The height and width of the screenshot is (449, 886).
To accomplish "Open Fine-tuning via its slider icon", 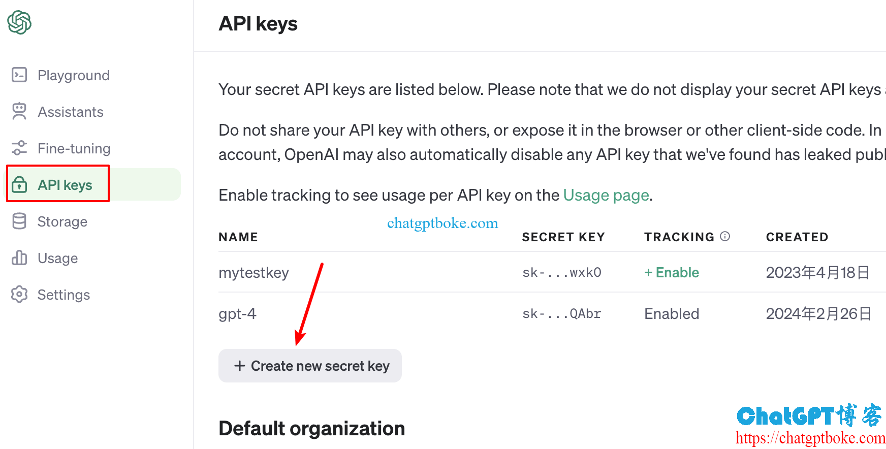I will tap(19, 148).
